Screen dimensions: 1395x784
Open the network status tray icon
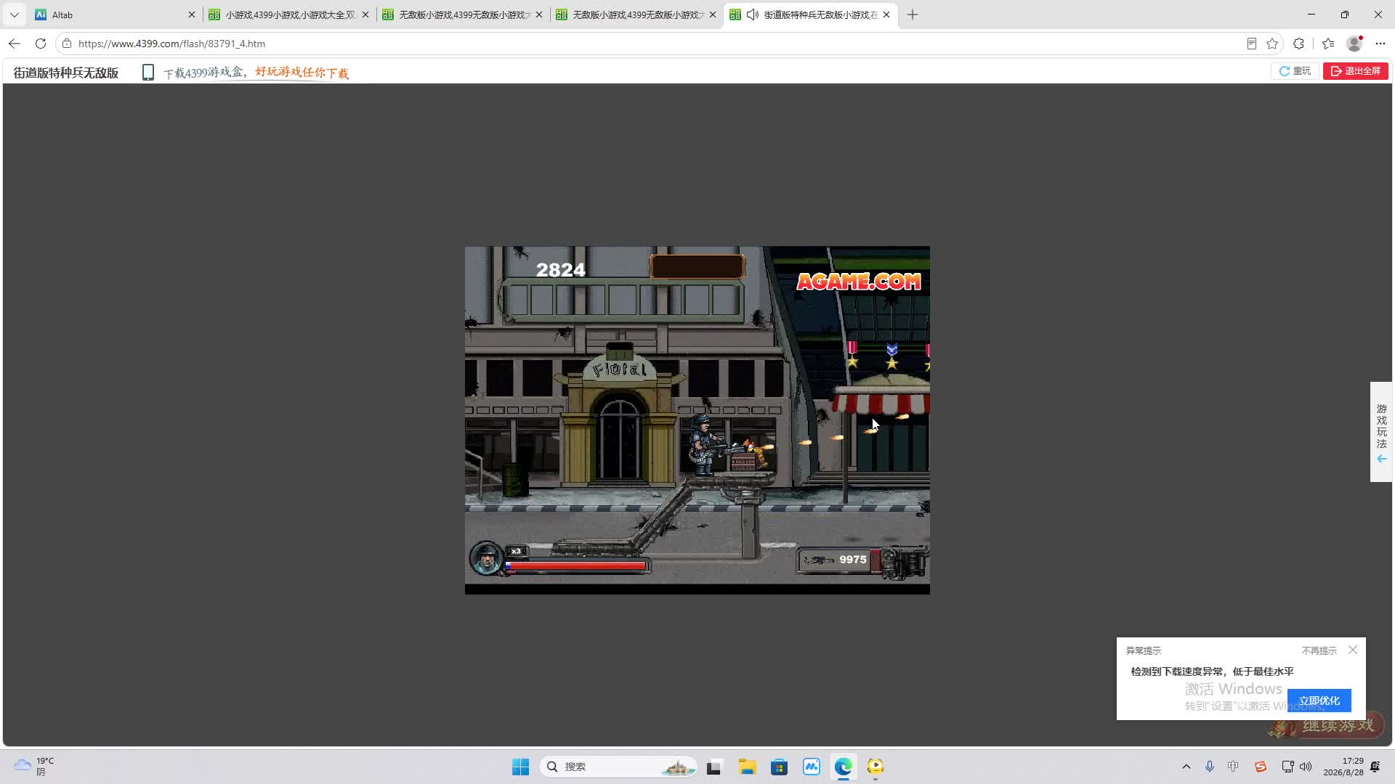(1287, 767)
